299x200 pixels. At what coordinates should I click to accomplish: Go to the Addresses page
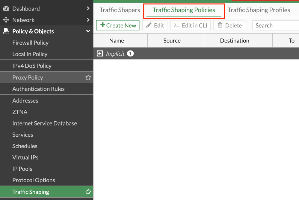tap(25, 101)
